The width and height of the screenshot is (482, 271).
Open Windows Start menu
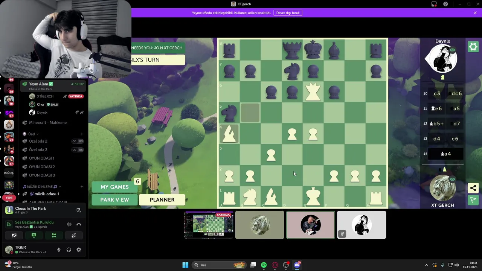point(185,265)
